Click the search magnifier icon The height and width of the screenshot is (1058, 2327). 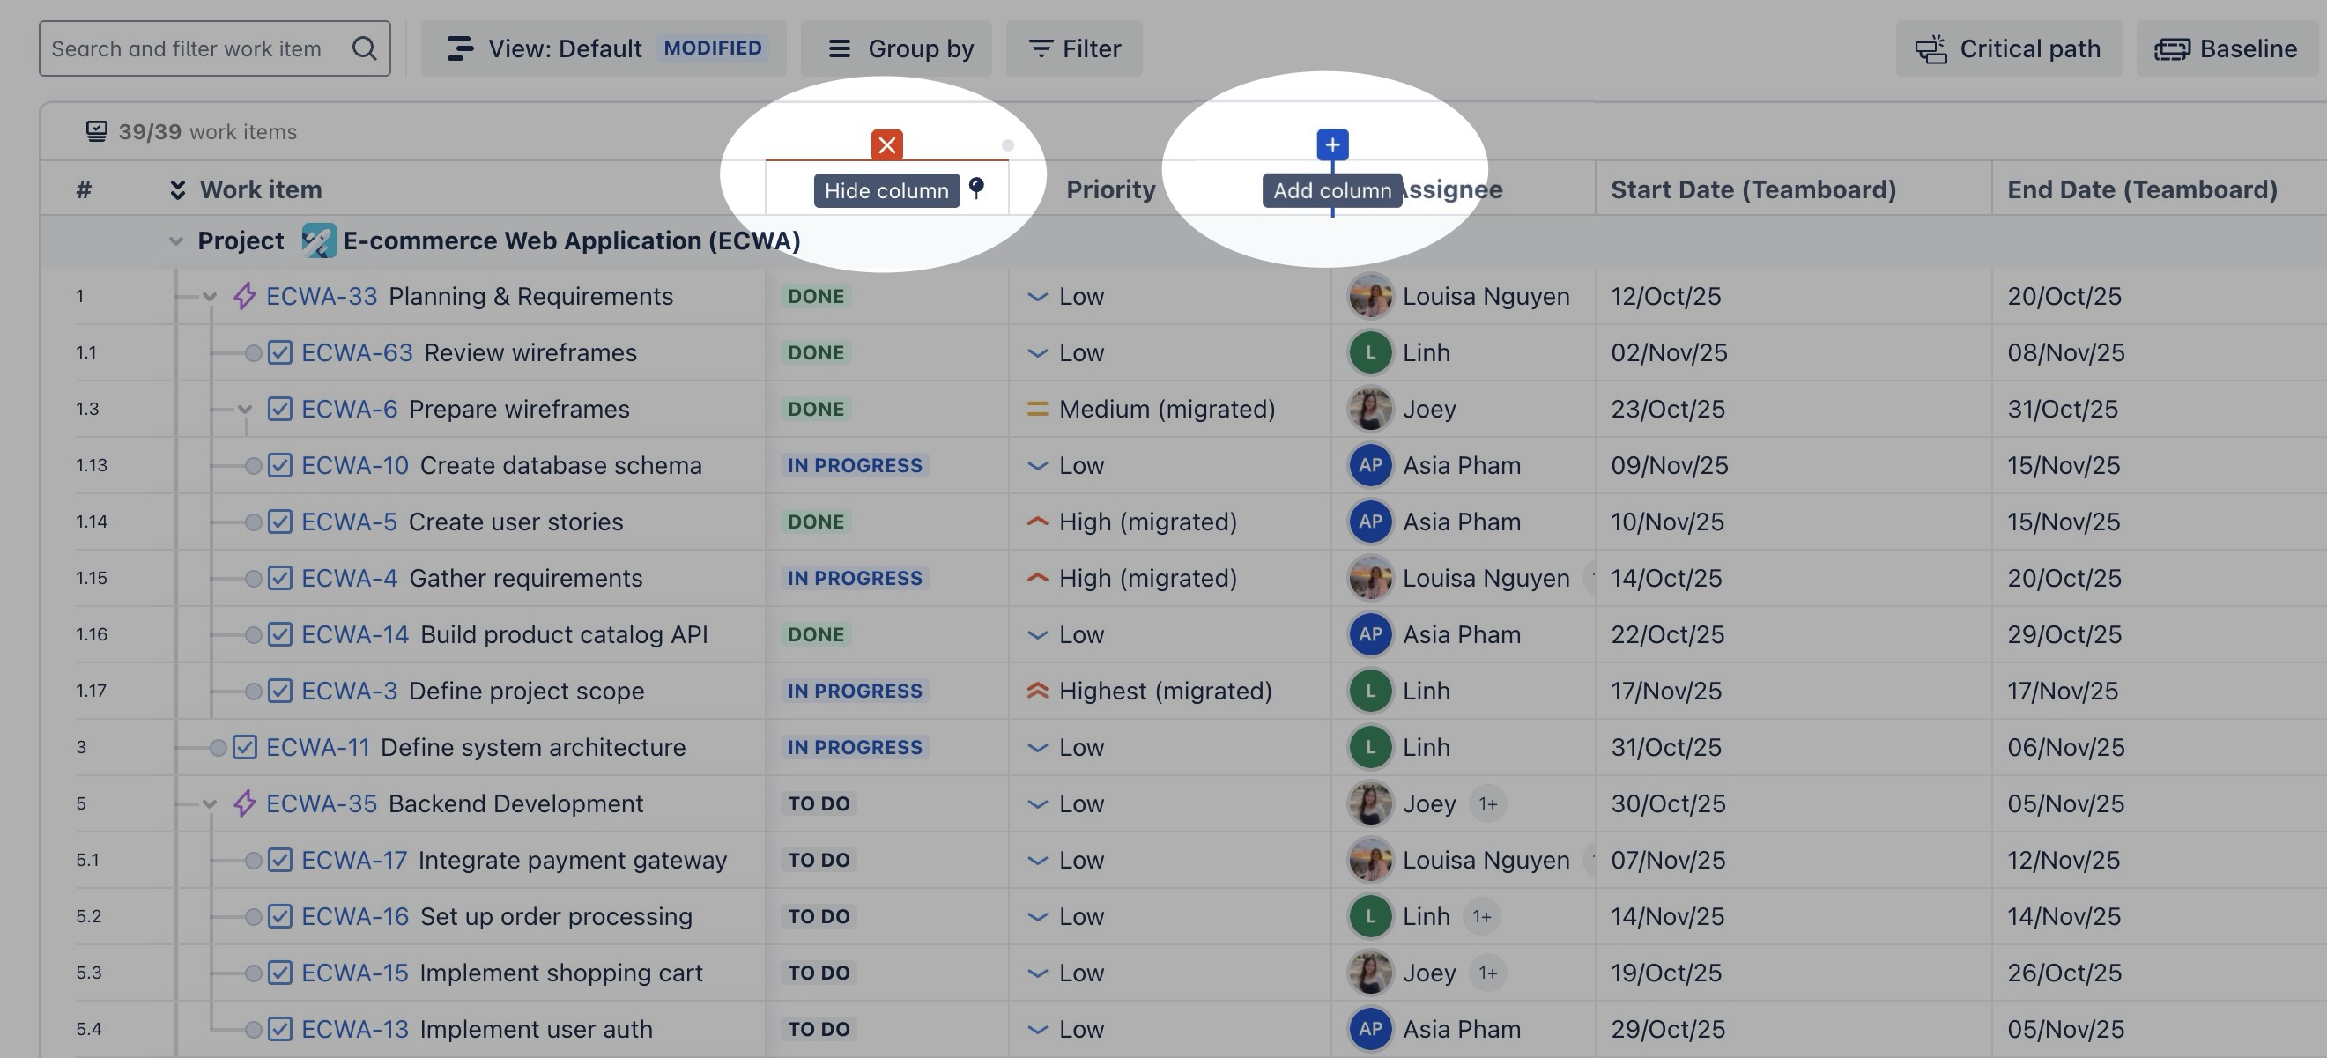(364, 48)
